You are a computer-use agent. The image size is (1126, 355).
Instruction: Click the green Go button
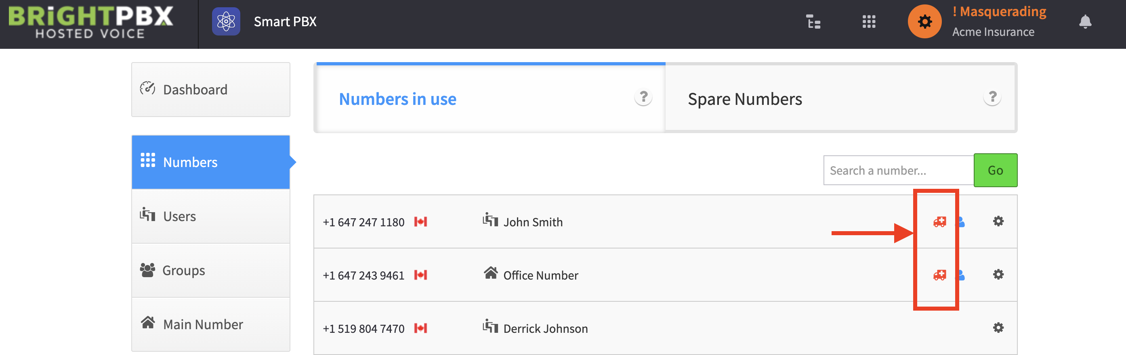(995, 170)
